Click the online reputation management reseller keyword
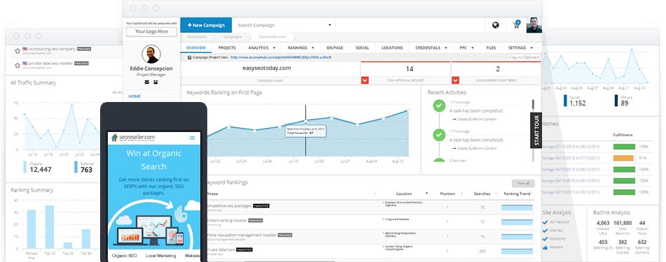 click(x=241, y=235)
